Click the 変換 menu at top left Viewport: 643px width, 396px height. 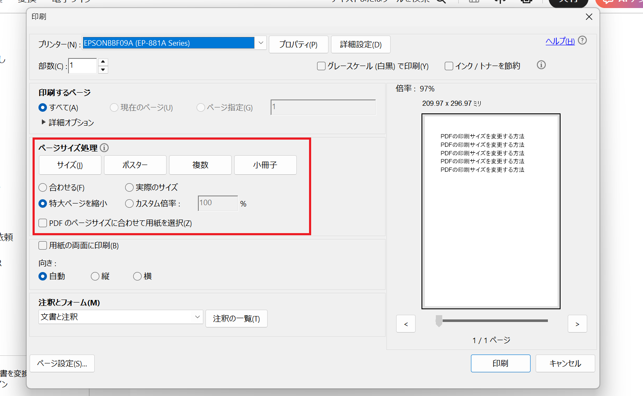pyautogui.click(x=26, y=2)
